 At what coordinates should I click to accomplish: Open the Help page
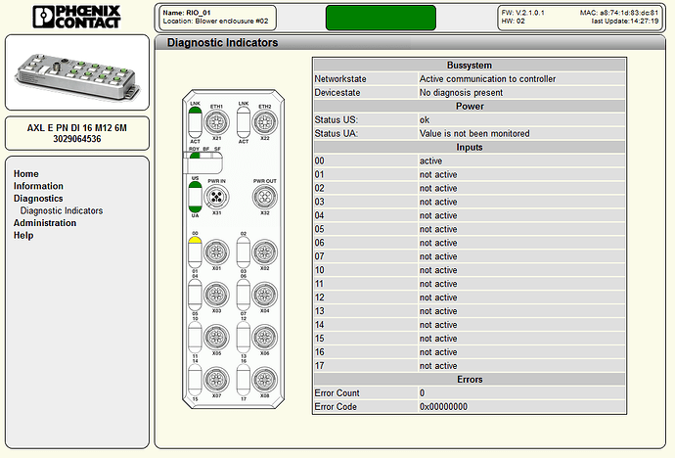(x=23, y=236)
